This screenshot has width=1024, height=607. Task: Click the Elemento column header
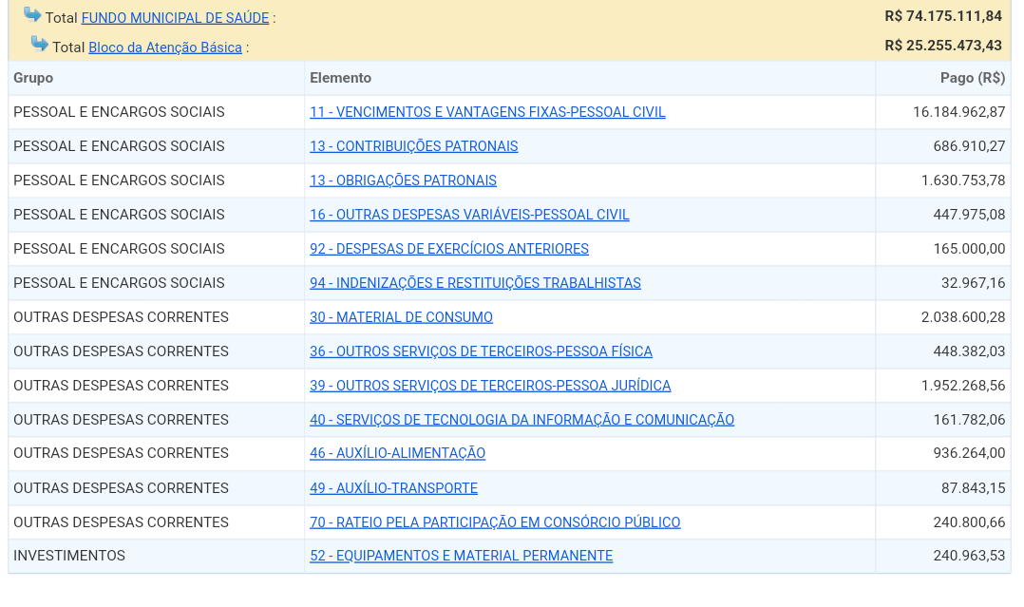340,78
